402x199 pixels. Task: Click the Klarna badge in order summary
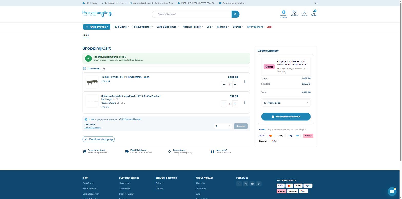[x=269, y=67]
